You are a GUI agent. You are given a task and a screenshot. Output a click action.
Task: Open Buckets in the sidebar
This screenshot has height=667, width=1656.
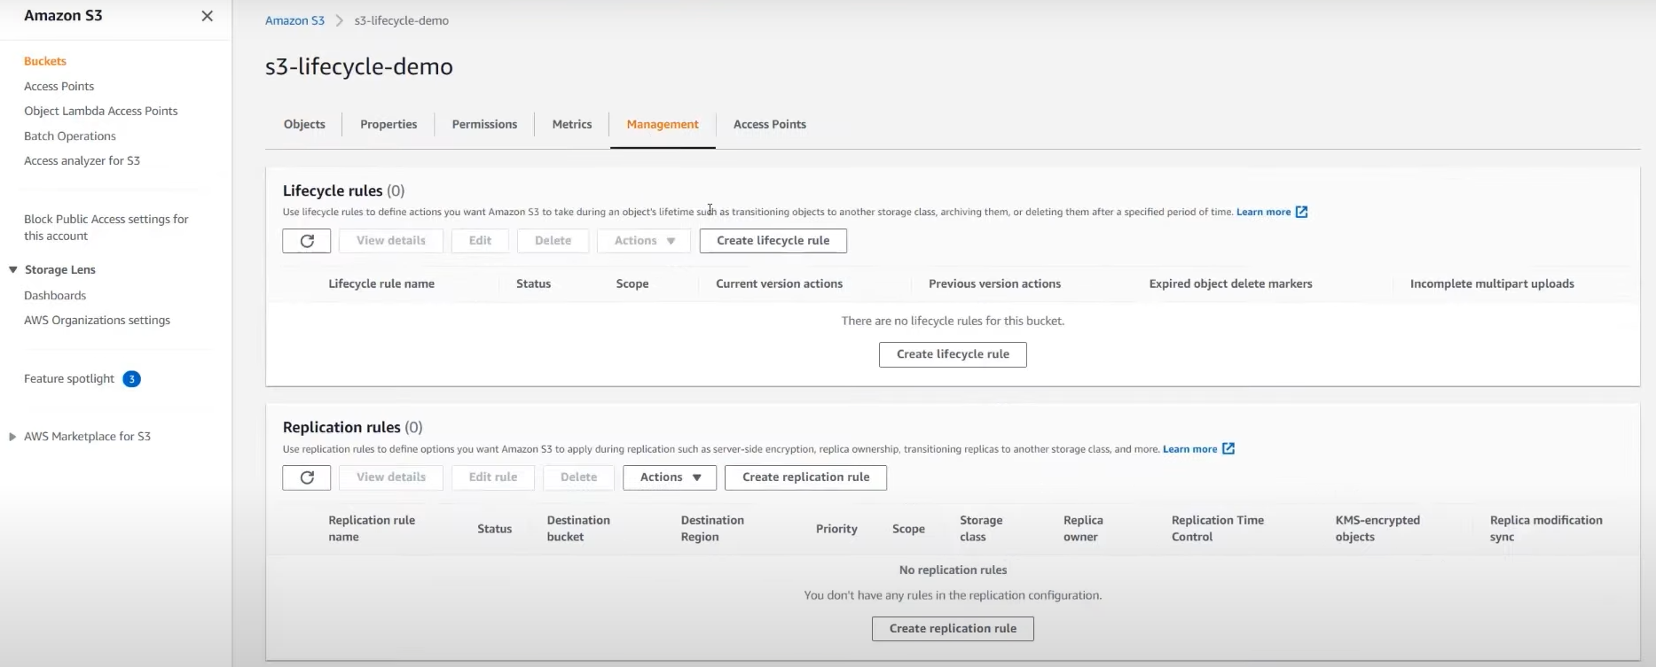click(45, 61)
